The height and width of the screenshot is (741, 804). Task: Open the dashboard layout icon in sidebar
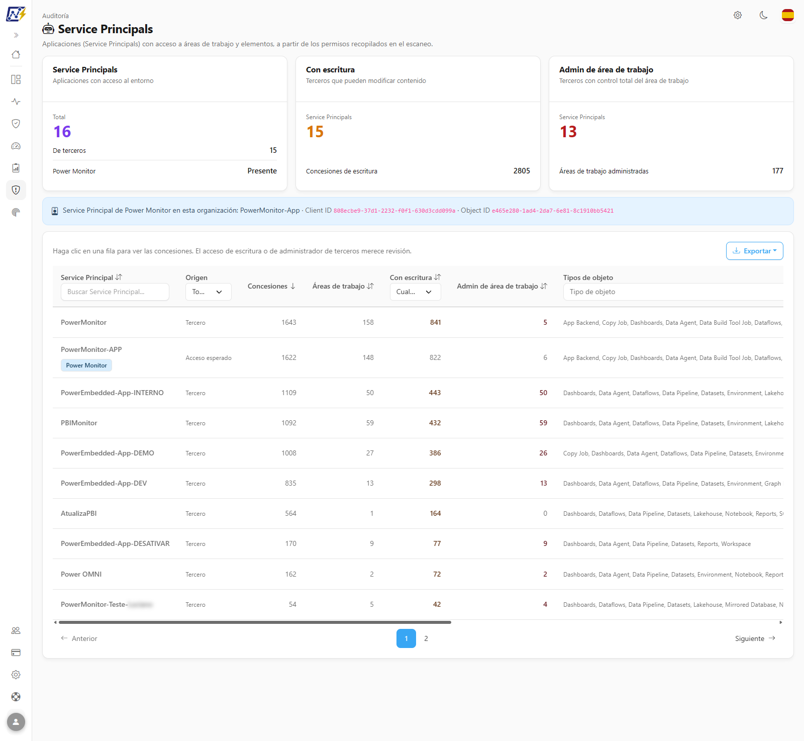(x=16, y=79)
